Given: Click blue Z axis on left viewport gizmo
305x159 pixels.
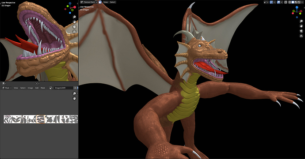Looking at the screenshot, I should [x=70, y=4].
